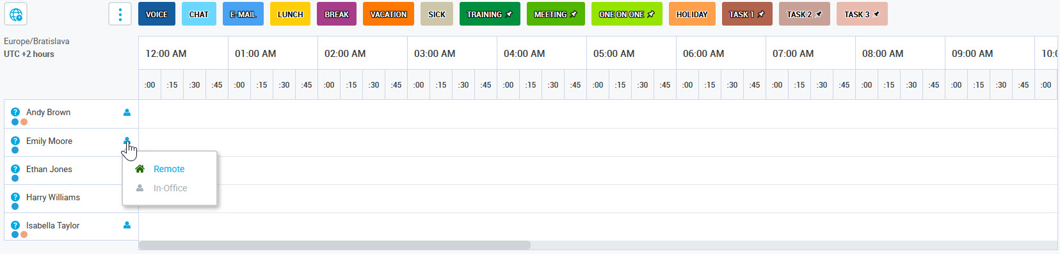Image resolution: width=1060 pixels, height=254 pixels.
Task: Click the green home icon for Remote
Action: click(140, 169)
